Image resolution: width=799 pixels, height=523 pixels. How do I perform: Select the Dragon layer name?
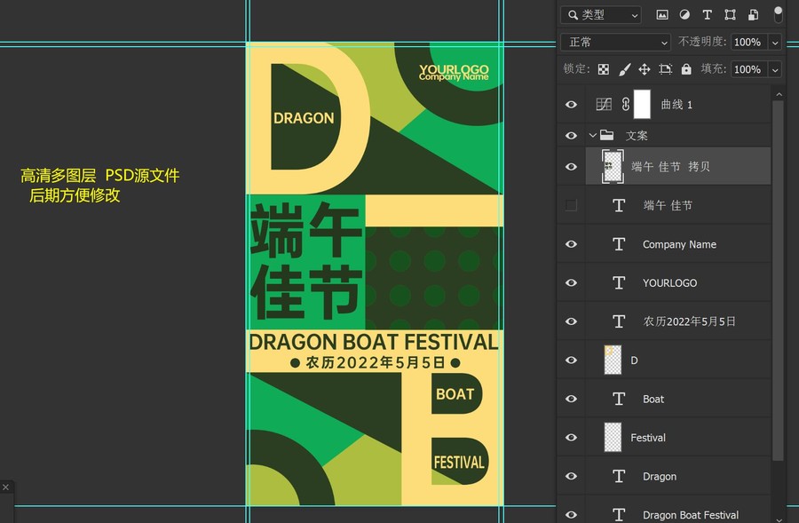[x=660, y=477]
